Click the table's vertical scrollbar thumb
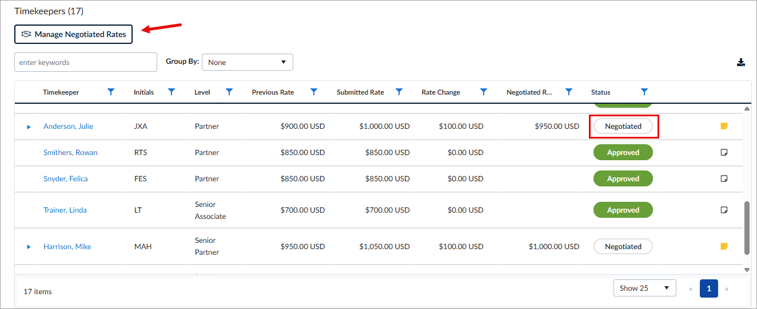This screenshot has width=757, height=309. 747,227
